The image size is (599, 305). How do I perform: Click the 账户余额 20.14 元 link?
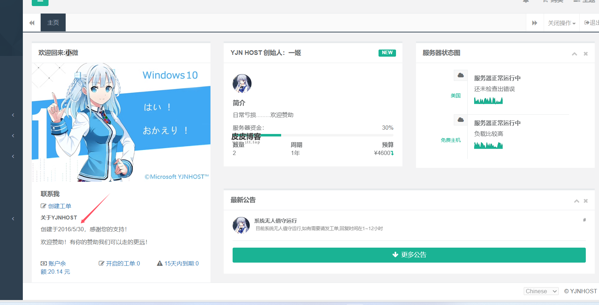[55, 268]
